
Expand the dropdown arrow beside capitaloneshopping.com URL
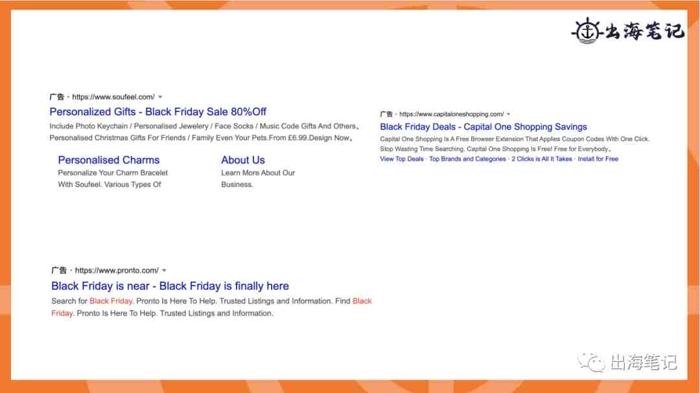[x=509, y=114]
